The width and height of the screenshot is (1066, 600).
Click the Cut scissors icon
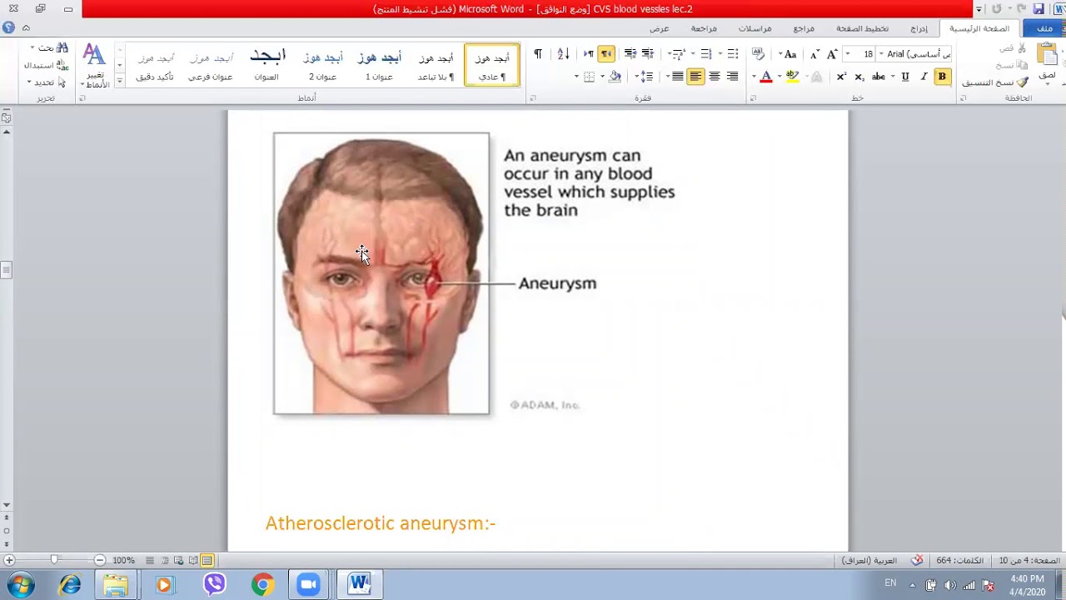1024,48
